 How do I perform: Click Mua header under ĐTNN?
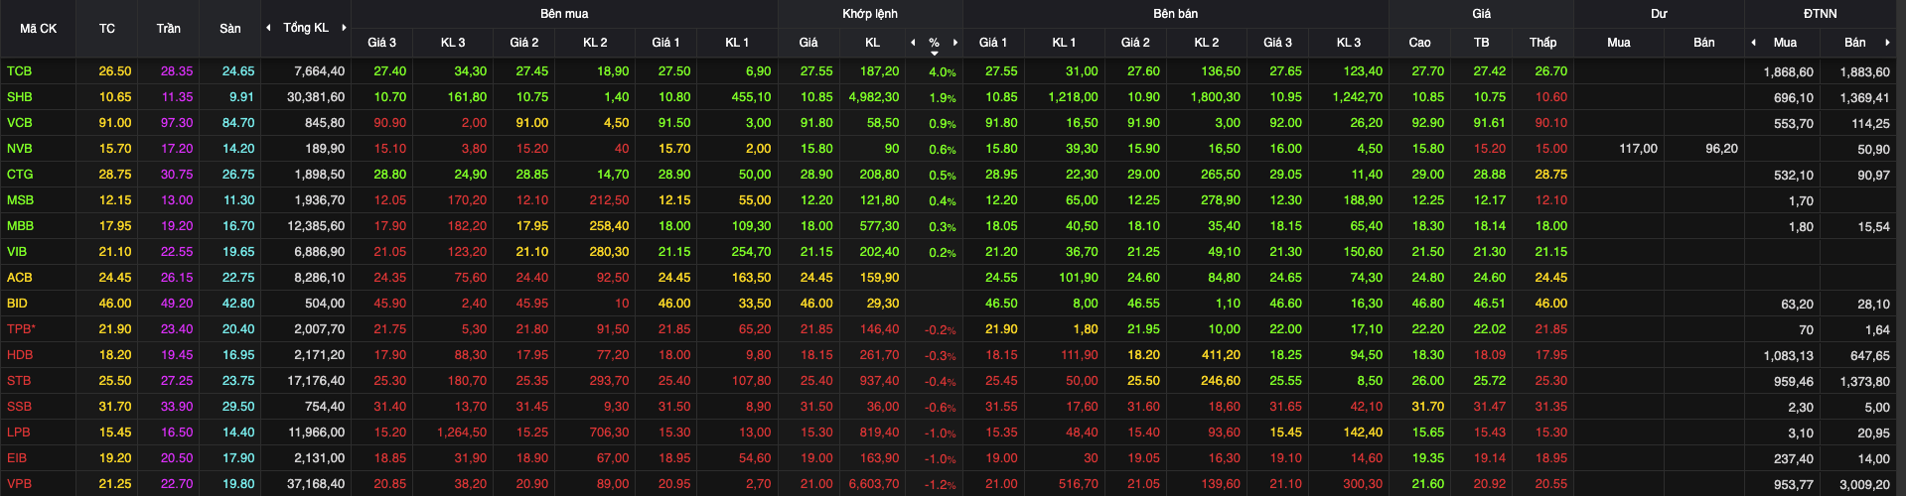point(1785,43)
